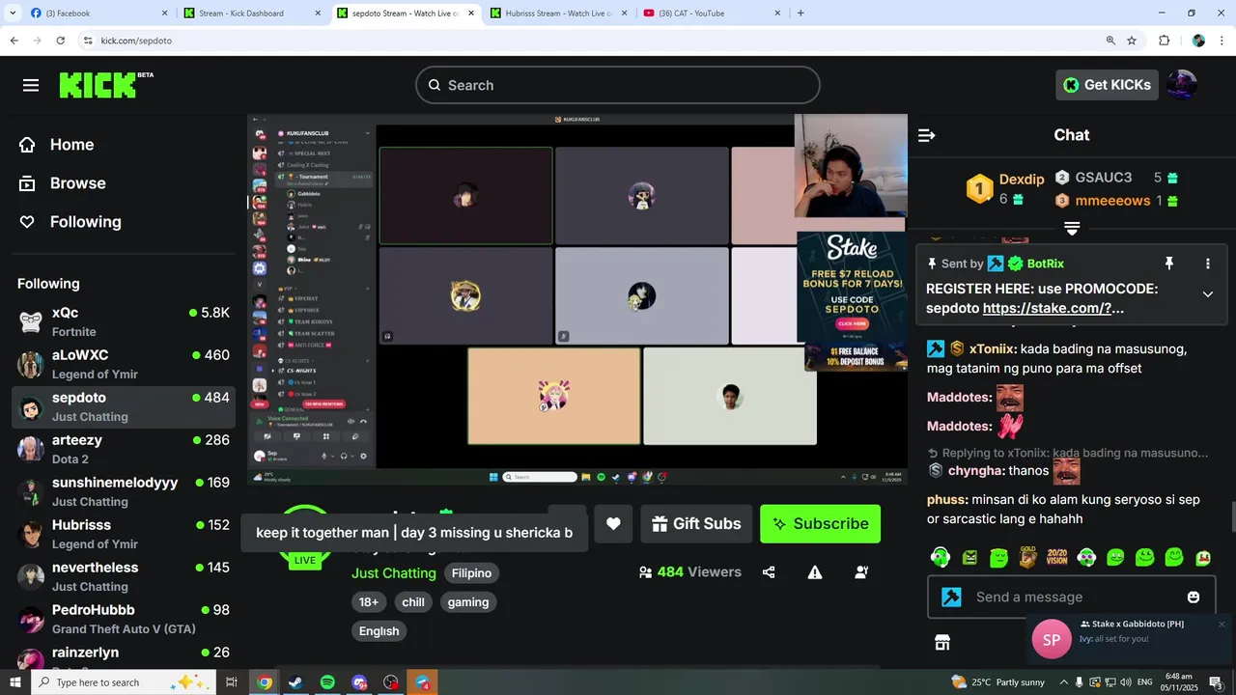Switch to Hubrisss Stream browser tab
1236x695 pixels.
[558, 14]
